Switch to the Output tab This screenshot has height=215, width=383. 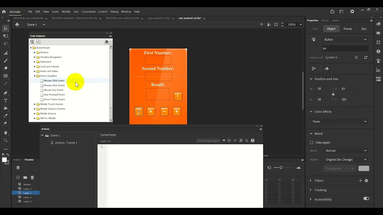[17, 160]
